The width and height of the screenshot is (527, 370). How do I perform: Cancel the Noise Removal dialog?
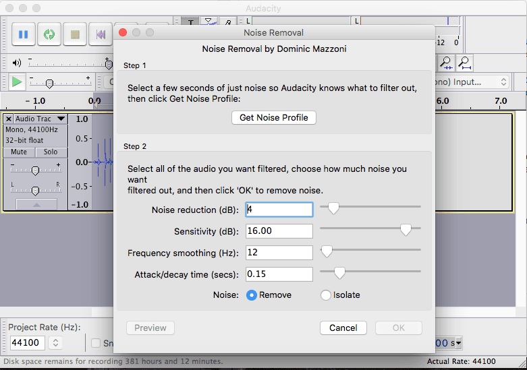[343, 328]
